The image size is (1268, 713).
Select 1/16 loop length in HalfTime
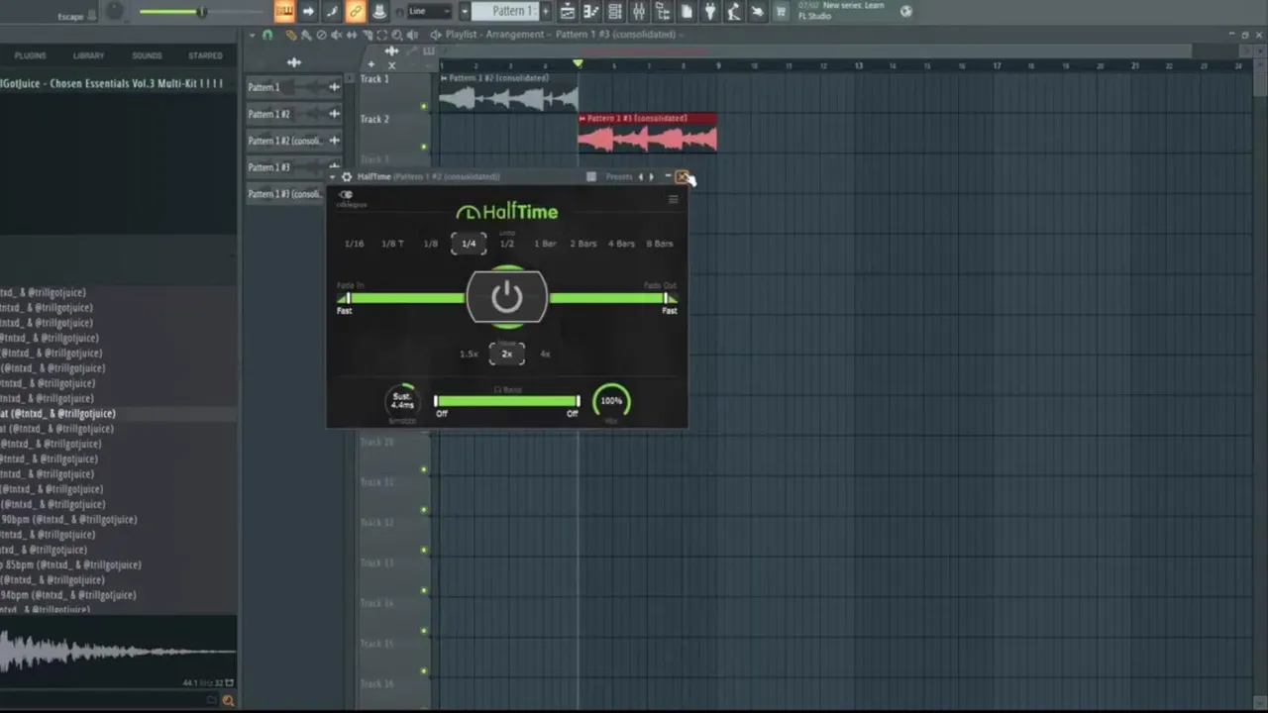click(354, 244)
